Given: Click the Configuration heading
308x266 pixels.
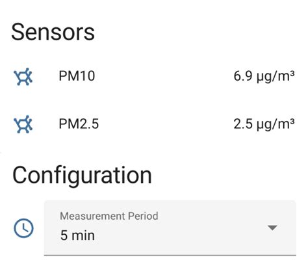Looking at the screenshot, I should tap(82, 176).
